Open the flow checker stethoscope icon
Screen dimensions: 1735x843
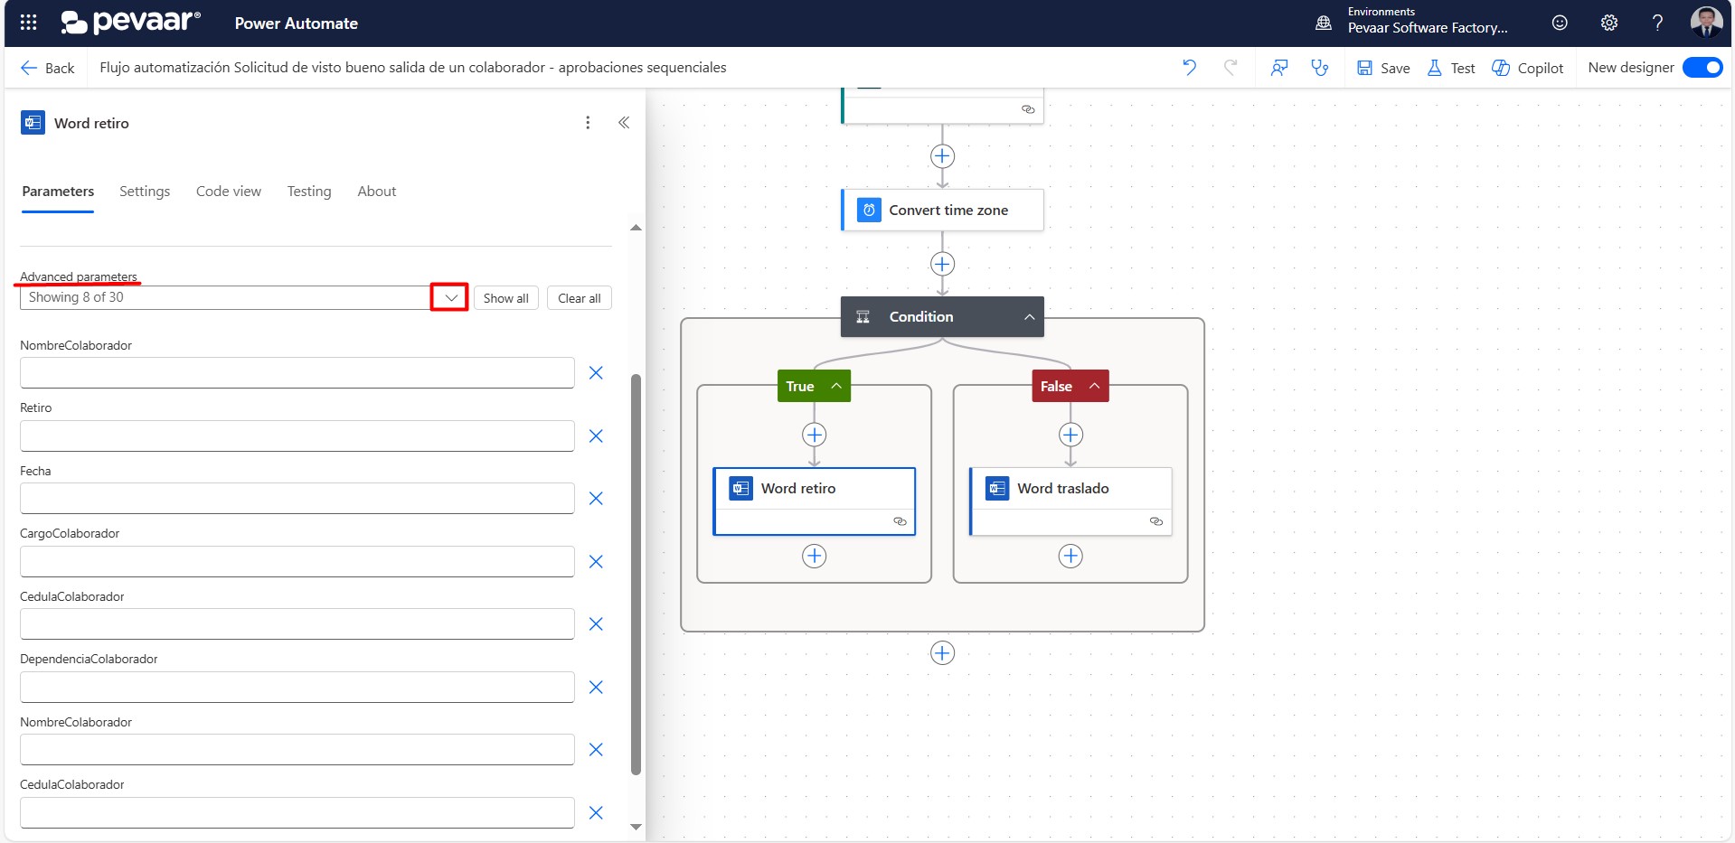click(x=1320, y=68)
